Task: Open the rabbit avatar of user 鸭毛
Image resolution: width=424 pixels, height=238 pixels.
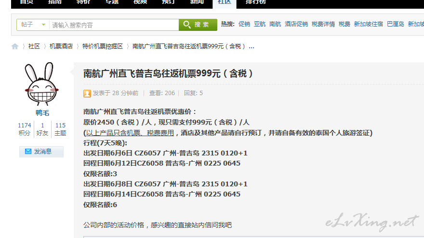Action: point(42,84)
